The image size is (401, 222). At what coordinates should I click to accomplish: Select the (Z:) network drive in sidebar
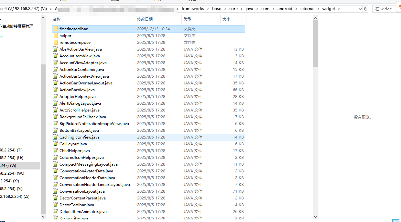(x=15, y=197)
